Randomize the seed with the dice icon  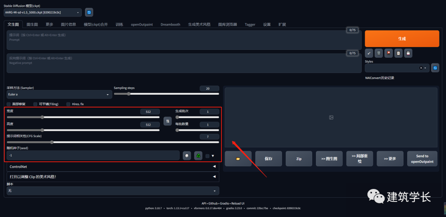point(187,156)
